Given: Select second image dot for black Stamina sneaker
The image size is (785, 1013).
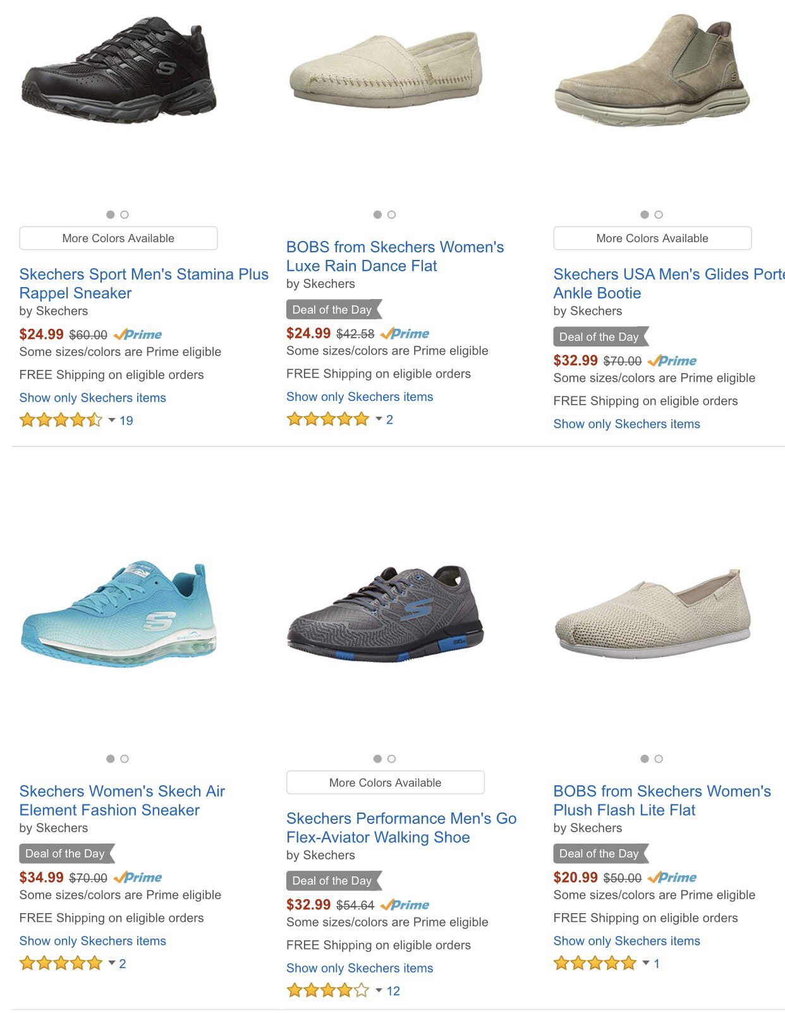Looking at the screenshot, I should pos(125,215).
